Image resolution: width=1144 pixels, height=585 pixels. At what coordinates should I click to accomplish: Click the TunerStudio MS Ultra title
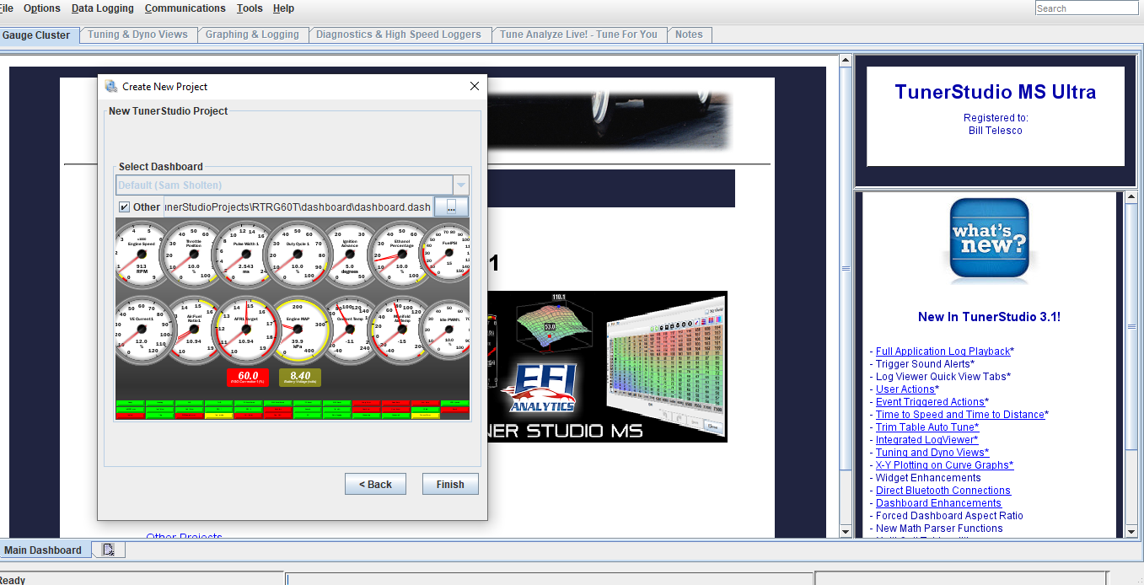pyautogui.click(x=996, y=92)
